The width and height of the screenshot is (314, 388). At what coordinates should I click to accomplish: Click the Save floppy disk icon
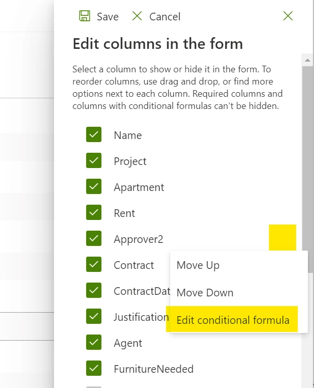click(85, 16)
